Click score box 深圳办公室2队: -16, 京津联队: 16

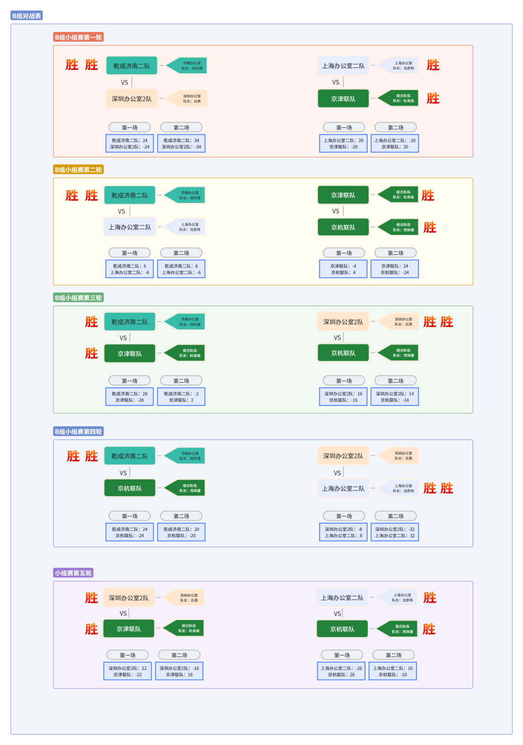[179, 671]
